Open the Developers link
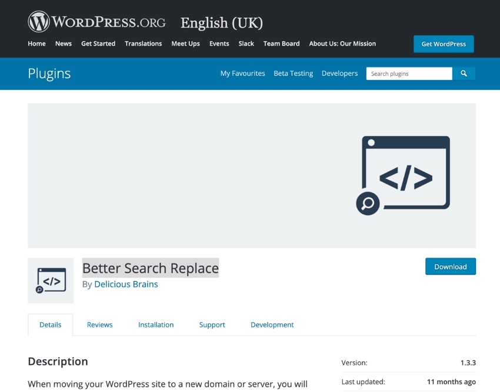Viewport: 500px width, 392px height. coord(339,73)
